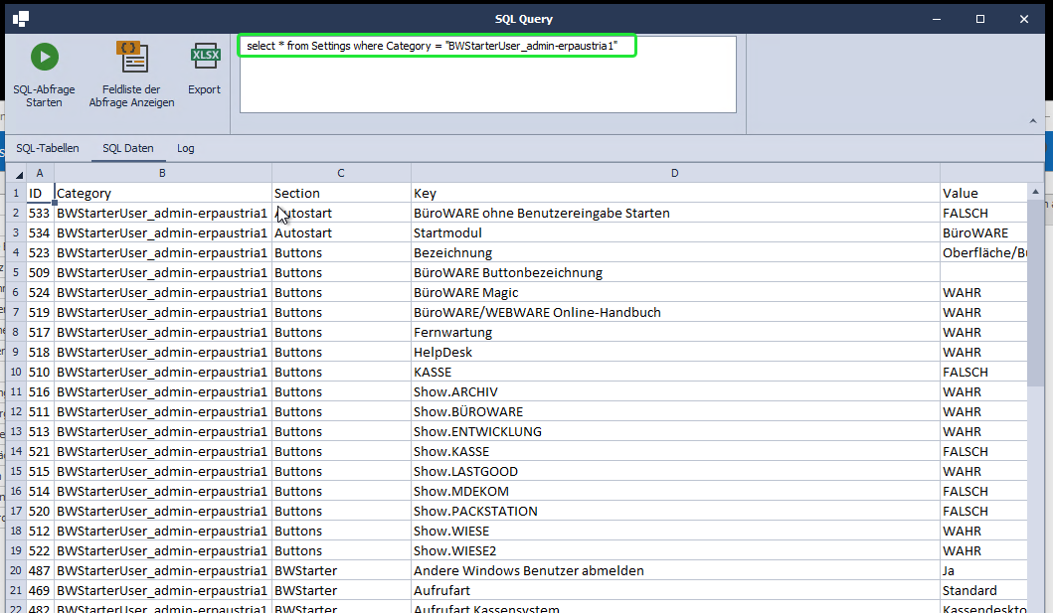Image resolution: width=1053 pixels, height=613 pixels.
Task: Click the 'Section' header cell
Action: [x=341, y=193]
